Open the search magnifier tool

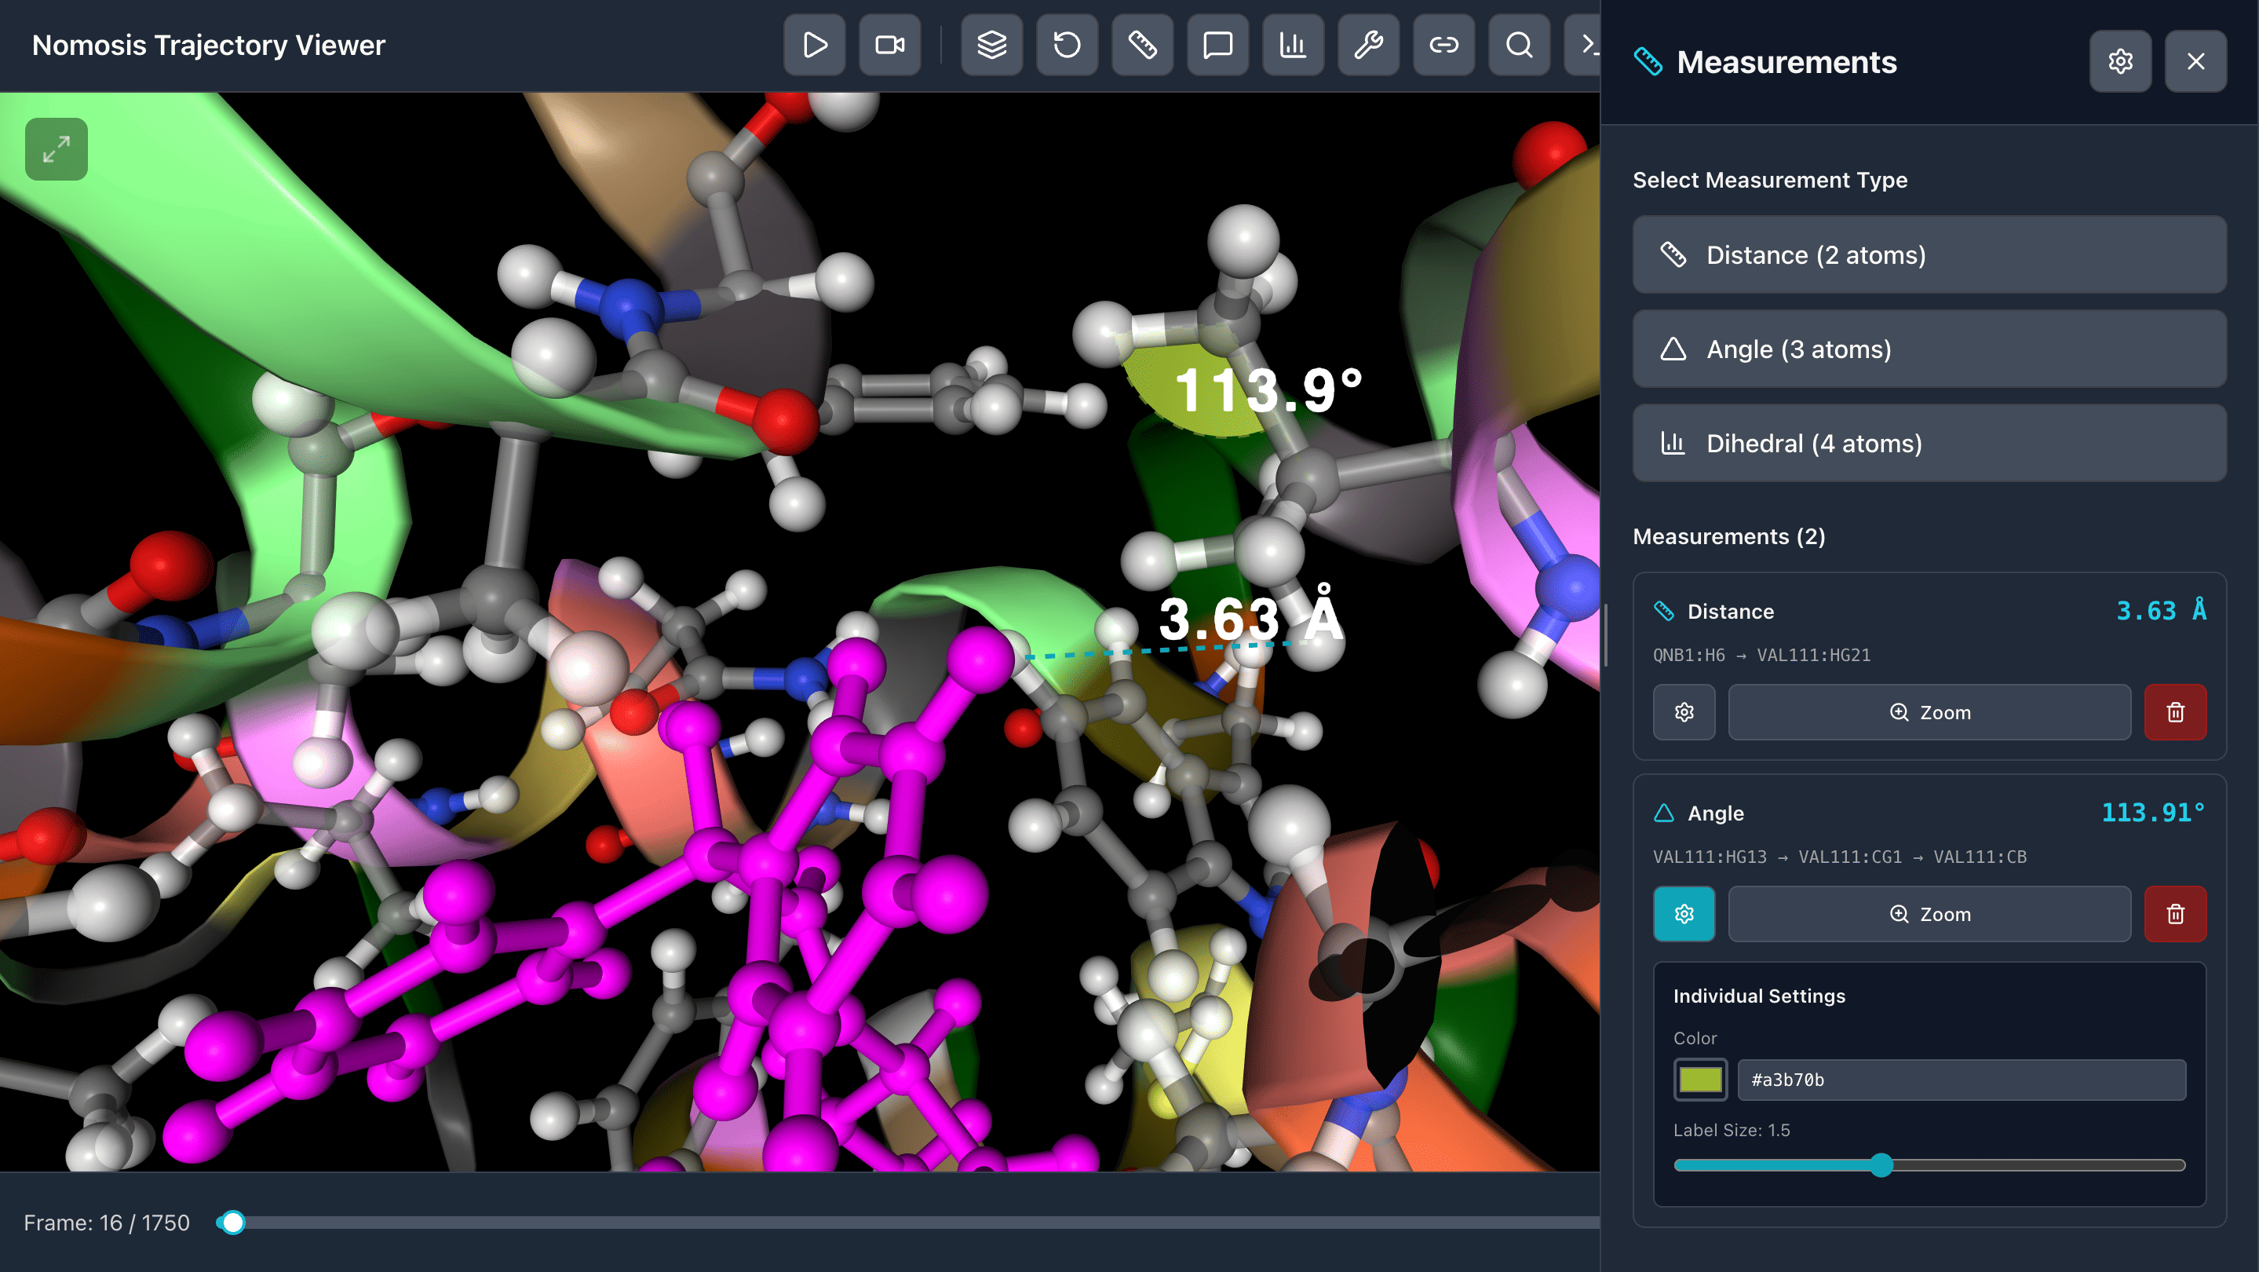1519,45
